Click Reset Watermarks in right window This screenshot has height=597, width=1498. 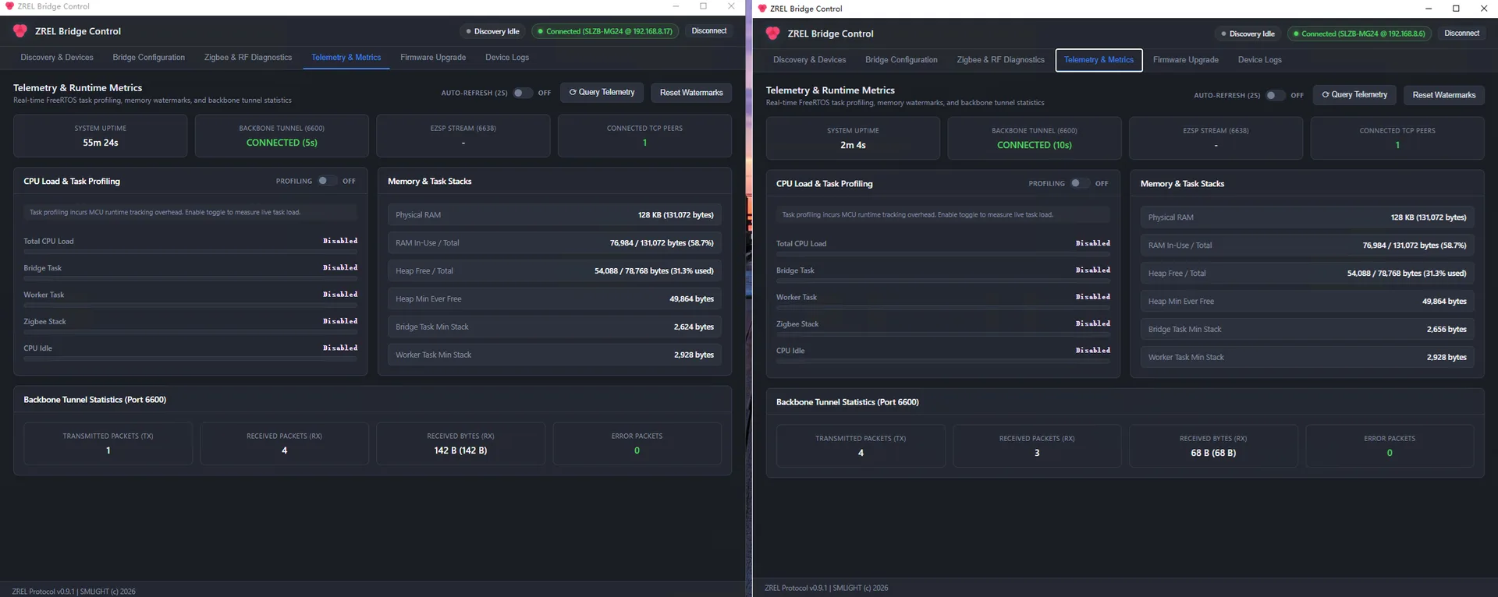coord(1444,95)
